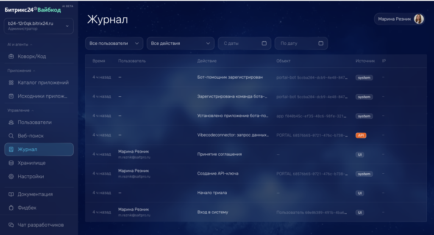
Task: Select the Создание API-ключа log row
Action: click(x=256, y=173)
